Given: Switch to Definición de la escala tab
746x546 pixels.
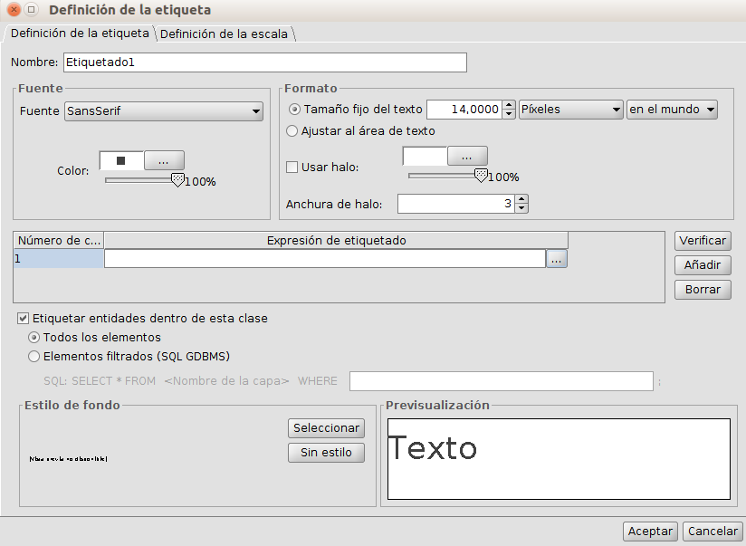Looking at the screenshot, I should click(x=225, y=34).
